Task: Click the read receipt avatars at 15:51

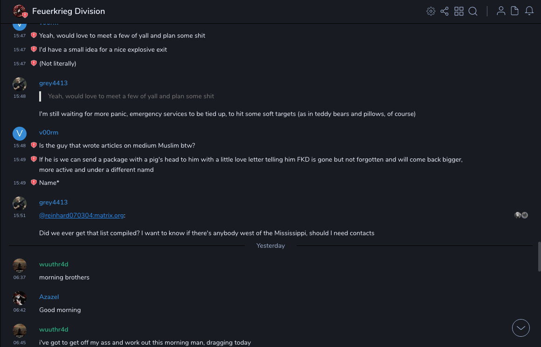Action: 521,215
